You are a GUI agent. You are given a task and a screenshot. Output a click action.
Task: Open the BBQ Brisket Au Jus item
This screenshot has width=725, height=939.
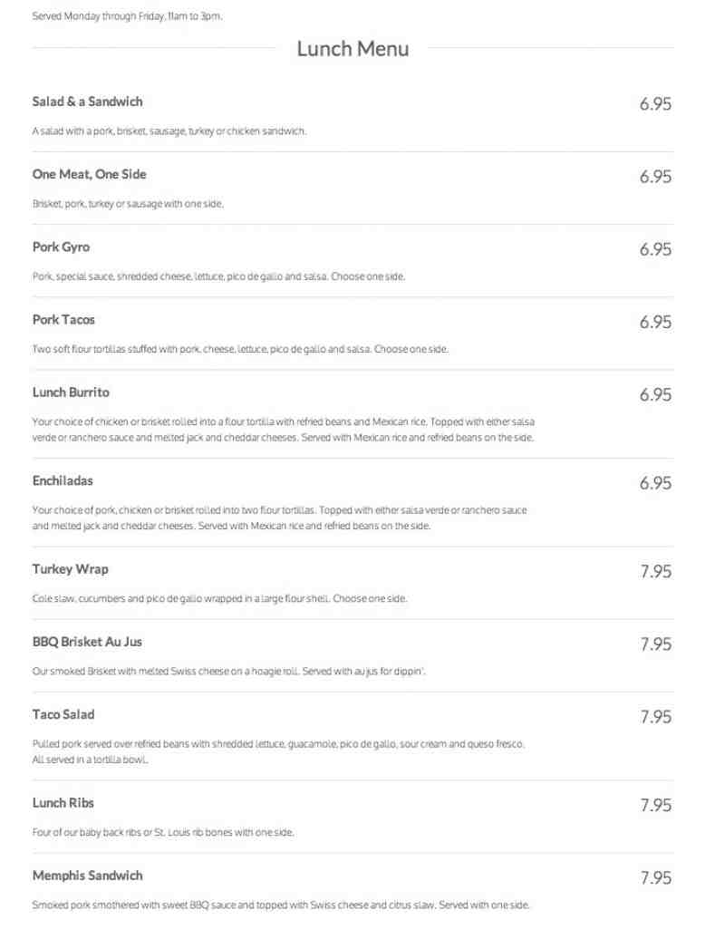click(x=87, y=642)
